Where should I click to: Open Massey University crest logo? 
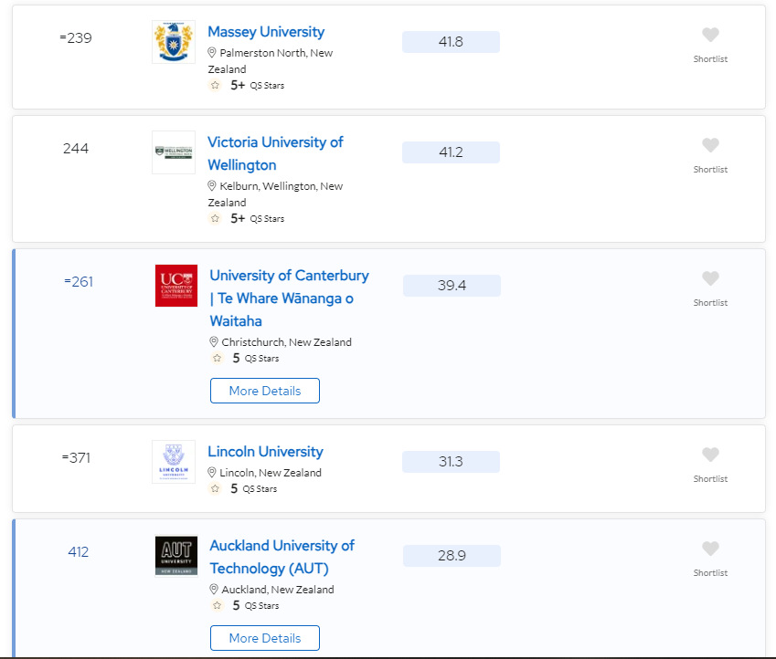[174, 42]
